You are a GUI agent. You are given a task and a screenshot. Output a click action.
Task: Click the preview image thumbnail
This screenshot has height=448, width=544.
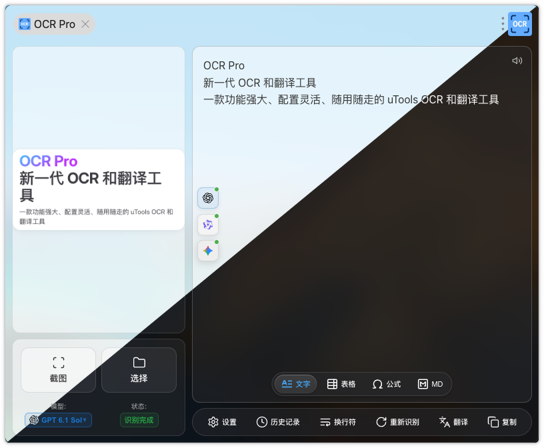[x=99, y=189]
